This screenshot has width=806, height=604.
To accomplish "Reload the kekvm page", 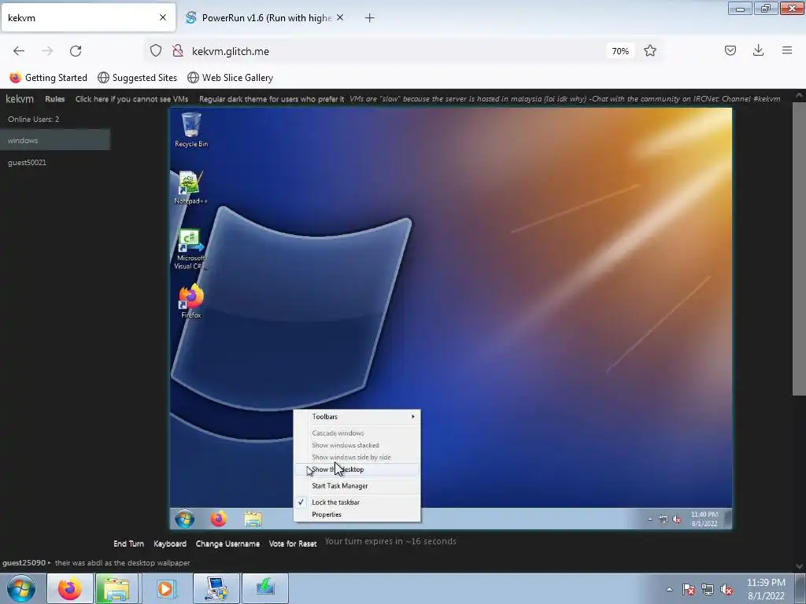I will (76, 51).
